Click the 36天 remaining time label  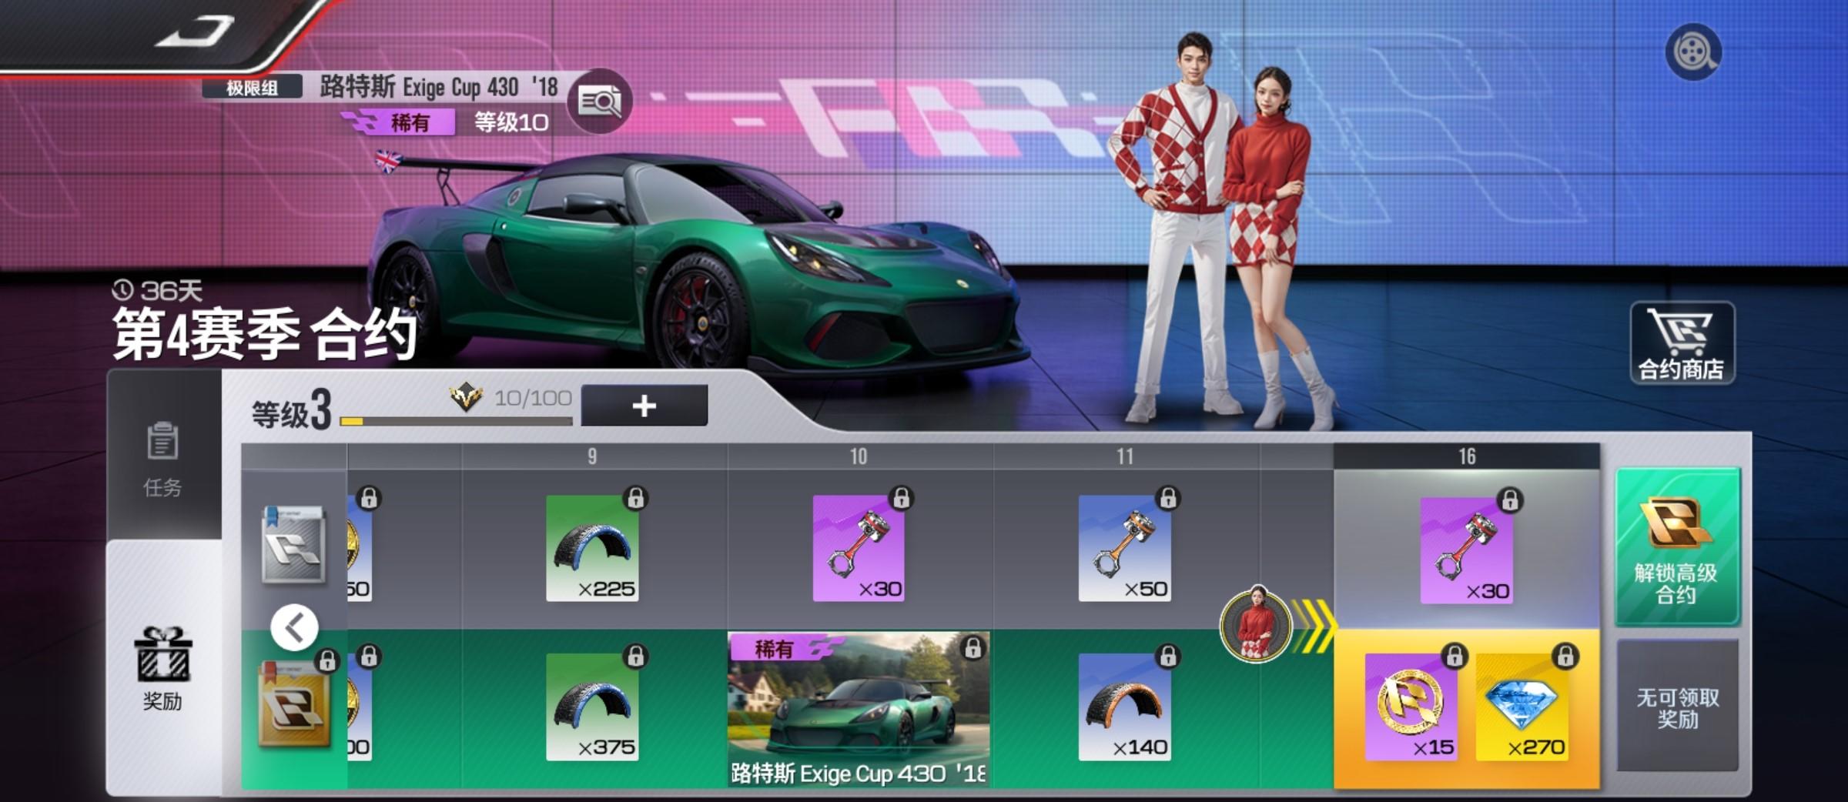coord(158,291)
